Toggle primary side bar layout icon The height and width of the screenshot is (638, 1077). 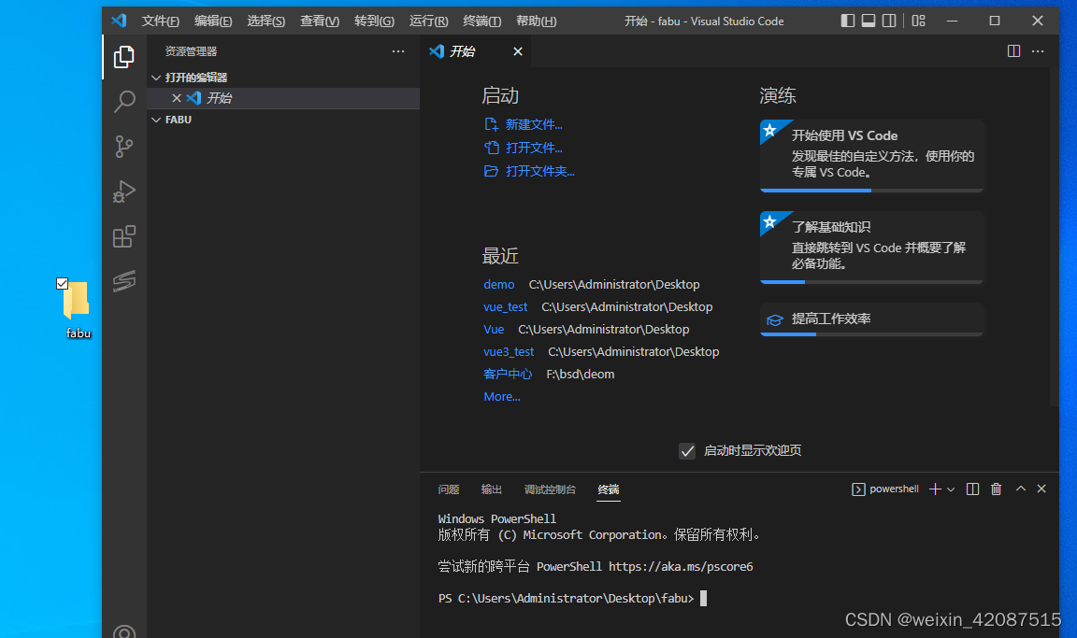point(848,21)
